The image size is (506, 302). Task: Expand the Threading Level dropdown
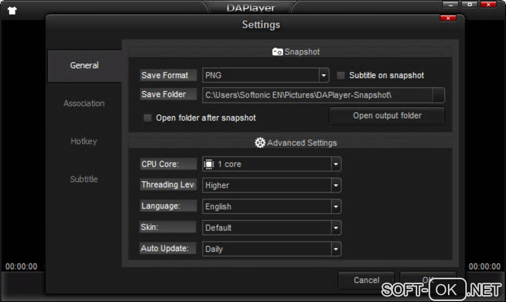tap(336, 186)
